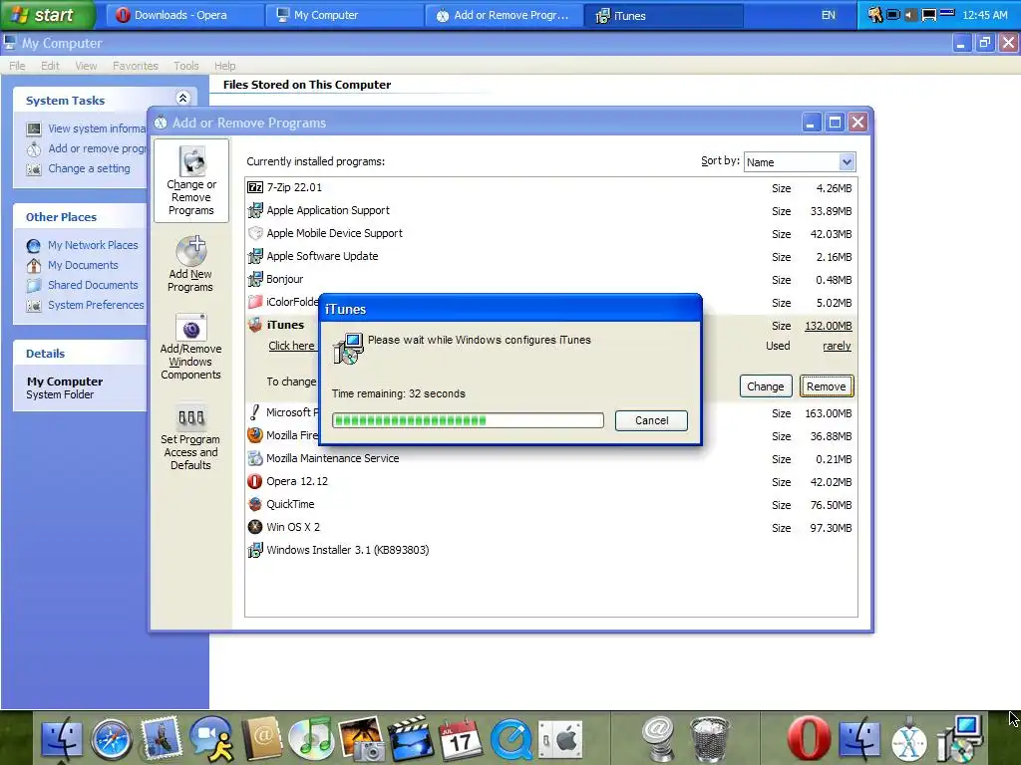Open Mail stamp icon in dock

click(162, 740)
